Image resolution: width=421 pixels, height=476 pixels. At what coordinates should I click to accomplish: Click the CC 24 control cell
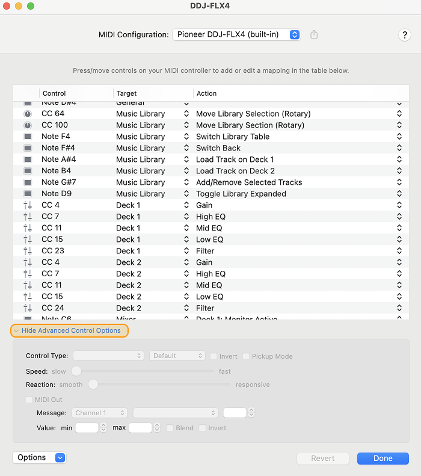(x=53, y=308)
